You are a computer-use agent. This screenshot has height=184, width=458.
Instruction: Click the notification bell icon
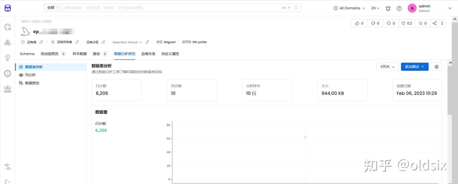pos(388,8)
